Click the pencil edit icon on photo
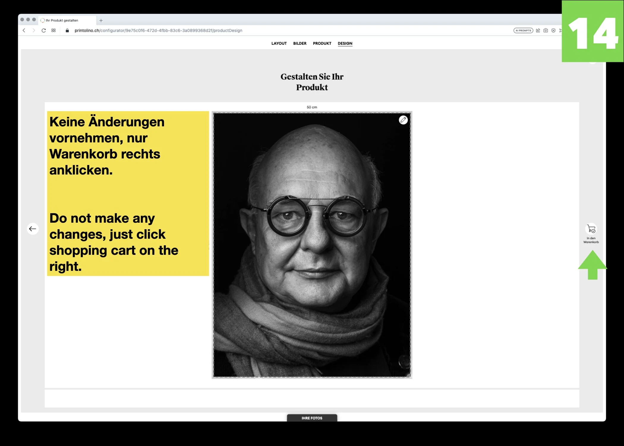The height and width of the screenshot is (446, 624). pyautogui.click(x=403, y=120)
